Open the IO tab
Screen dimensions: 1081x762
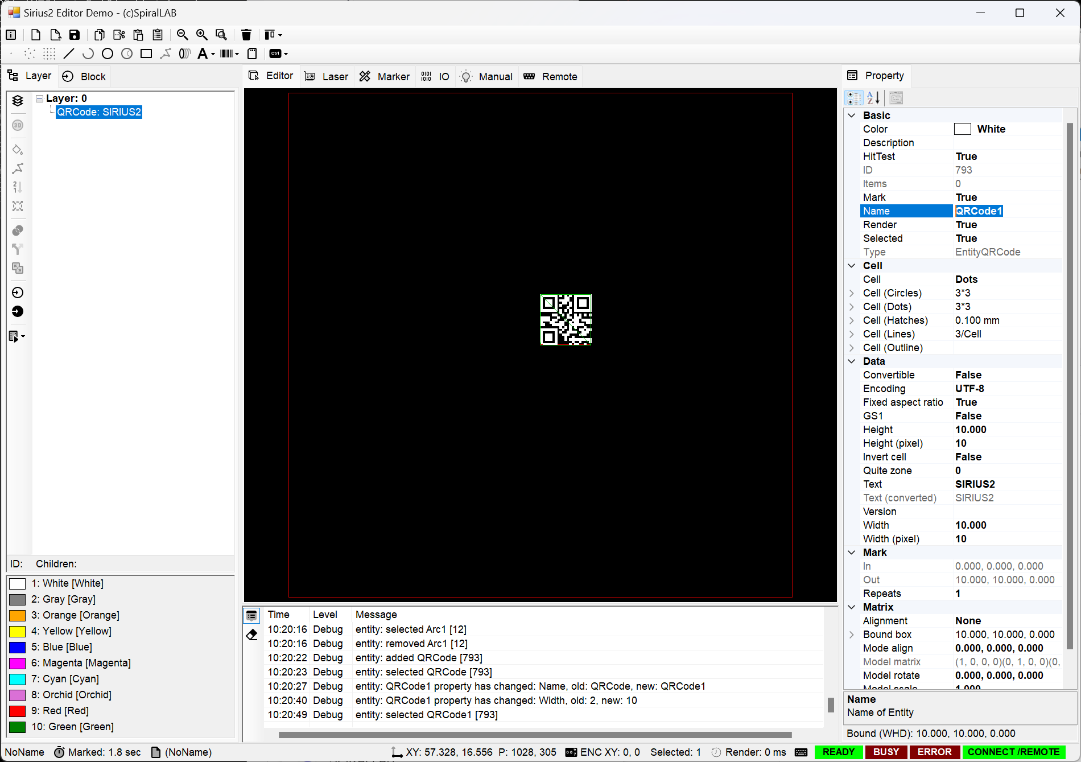click(435, 76)
